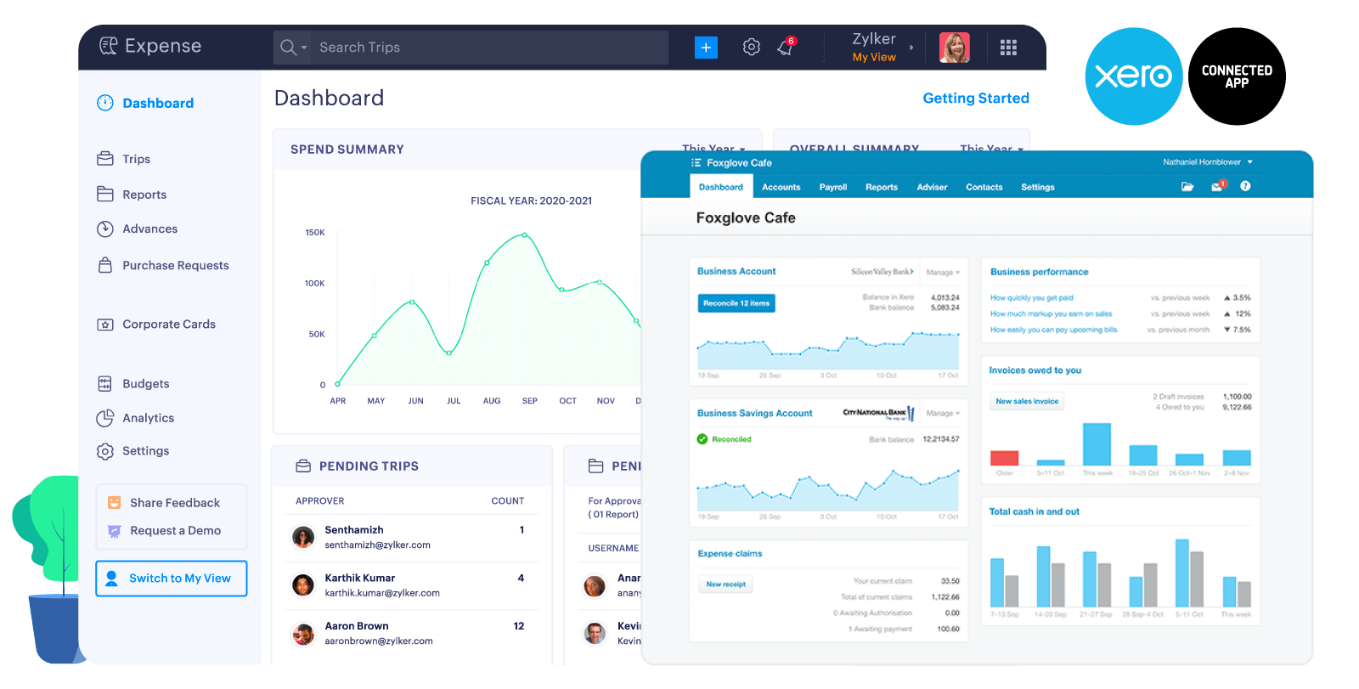The height and width of the screenshot is (689, 1359).
Task: Click the Reports folder icon
Action: (105, 195)
